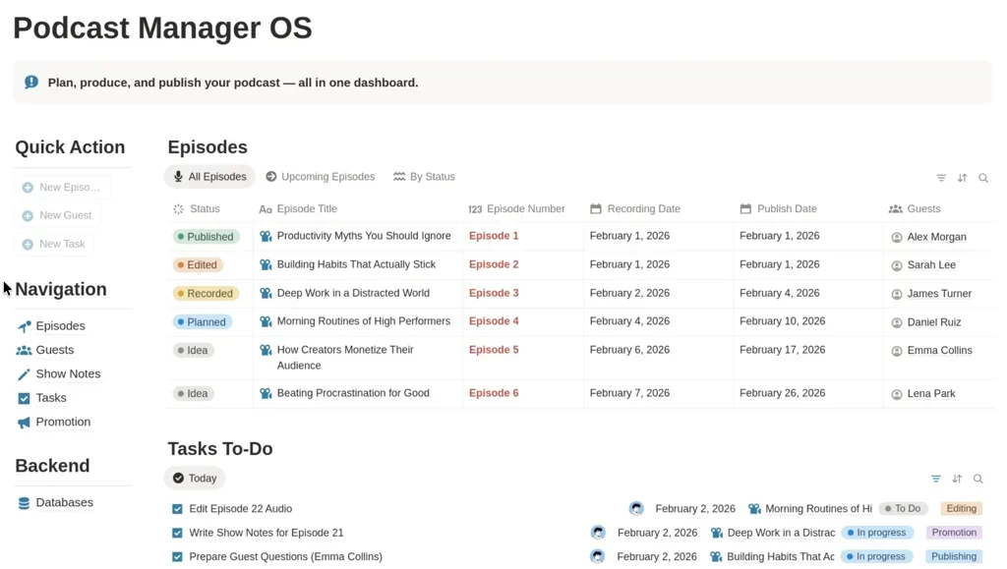This screenshot has width=1007, height=569.
Task: Click the Guests column header
Action: 915,208
